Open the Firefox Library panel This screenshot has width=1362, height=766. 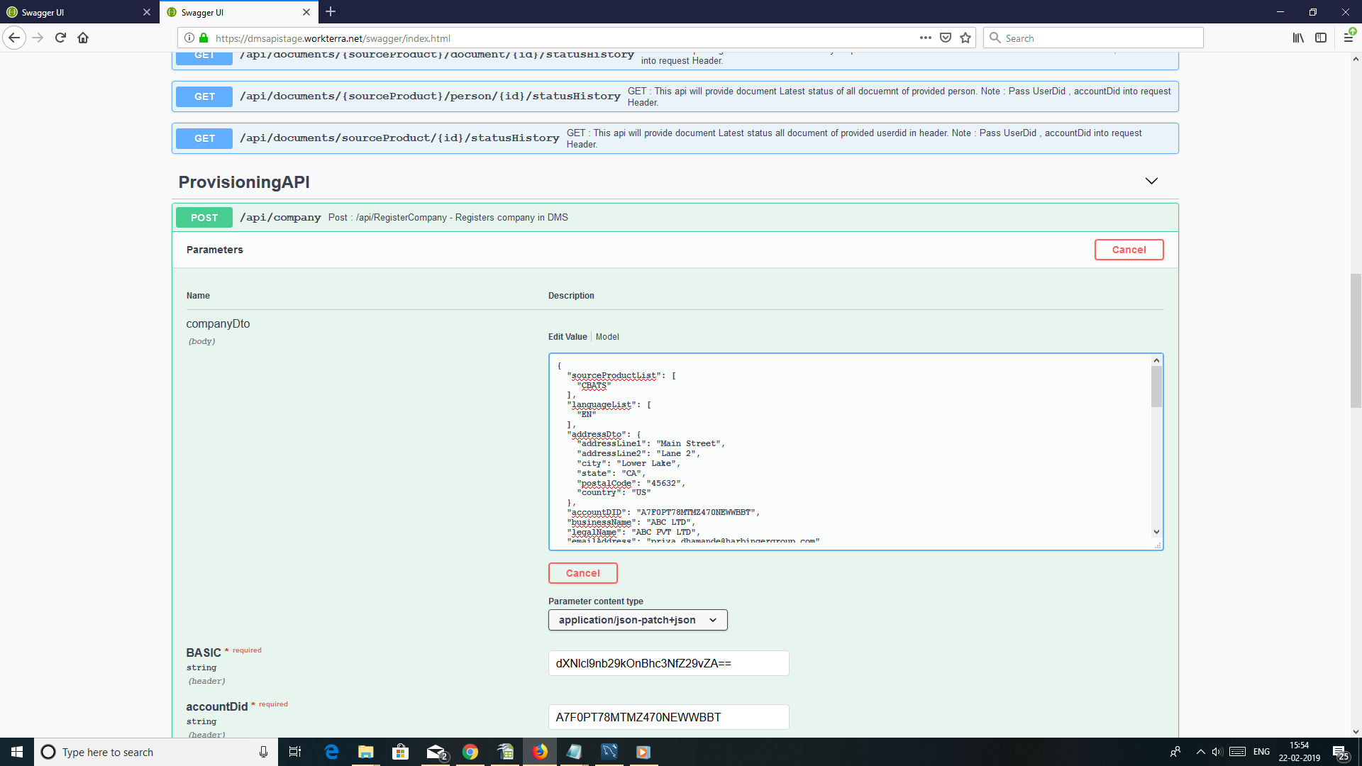coord(1298,38)
